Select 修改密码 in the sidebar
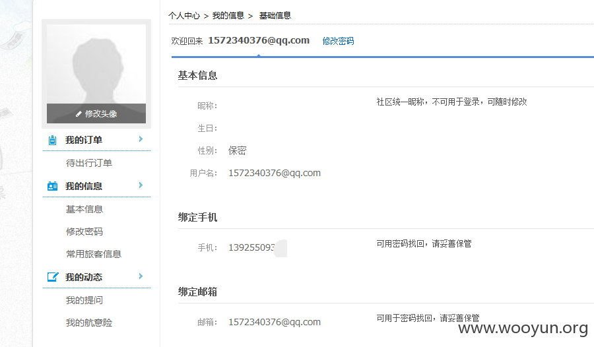Viewport: 594px width, 347px height. [x=84, y=232]
